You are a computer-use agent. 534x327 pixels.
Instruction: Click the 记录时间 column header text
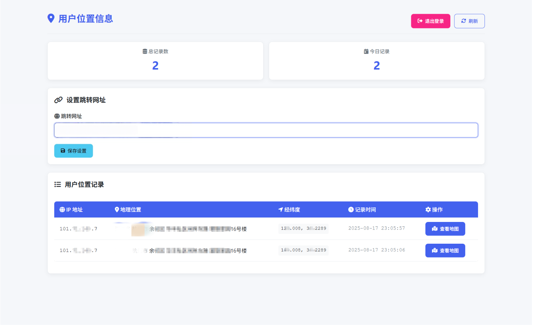tap(365, 210)
